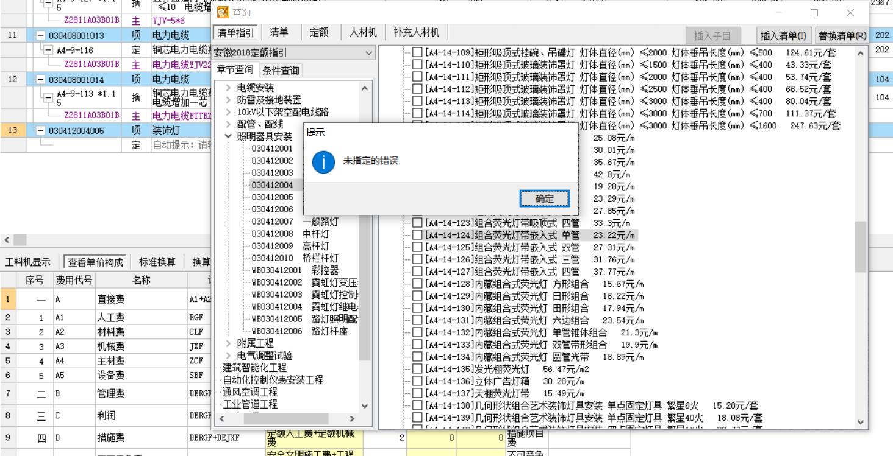The height and width of the screenshot is (456, 893).
Task: Click the 措施费 cell in the cost table
Action: (141, 438)
